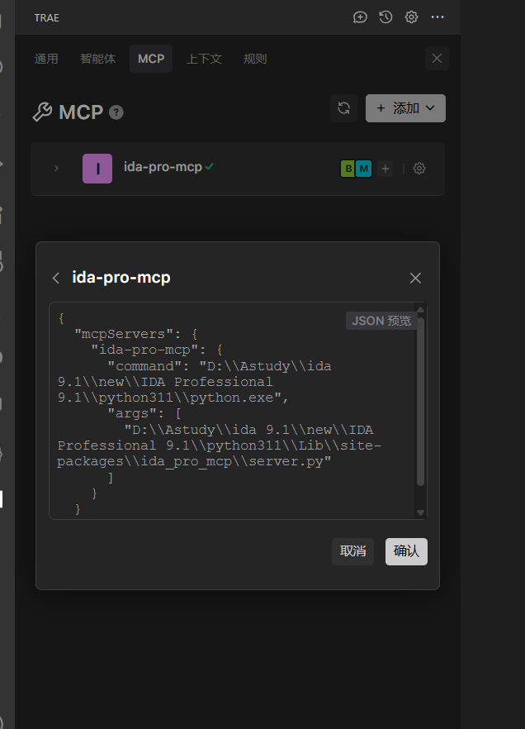Start a new chat in TRAE
Viewport: 525px width, 729px height.
click(360, 17)
